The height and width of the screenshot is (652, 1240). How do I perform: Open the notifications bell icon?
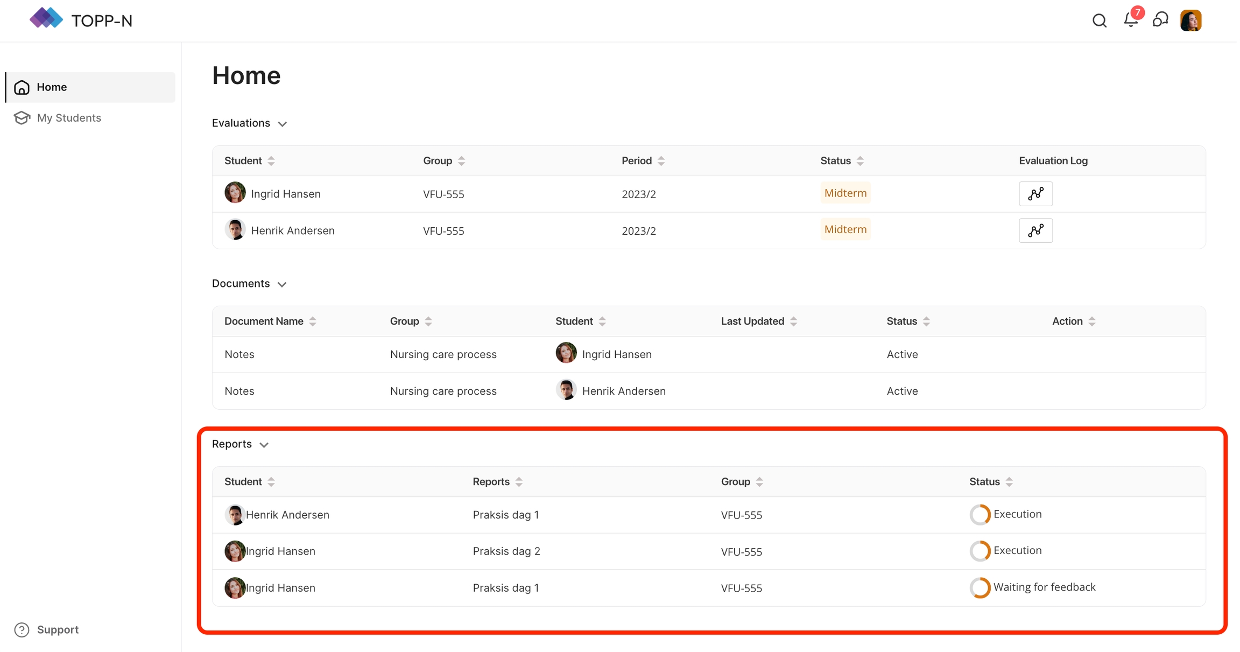[1130, 20]
